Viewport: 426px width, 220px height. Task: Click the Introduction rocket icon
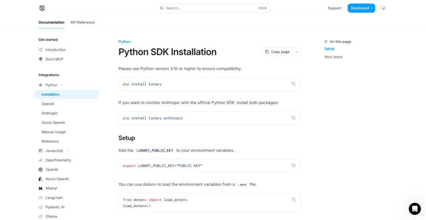[41, 50]
